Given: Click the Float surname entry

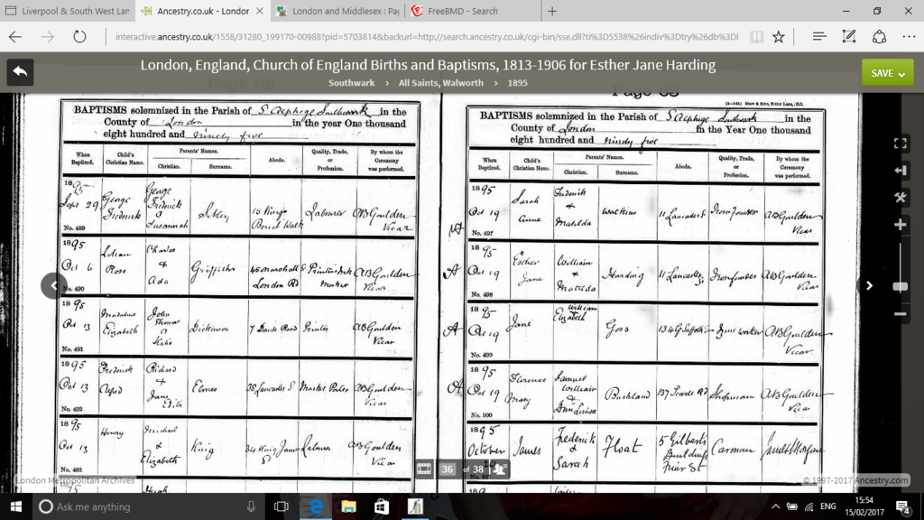Looking at the screenshot, I should [621, 448].
